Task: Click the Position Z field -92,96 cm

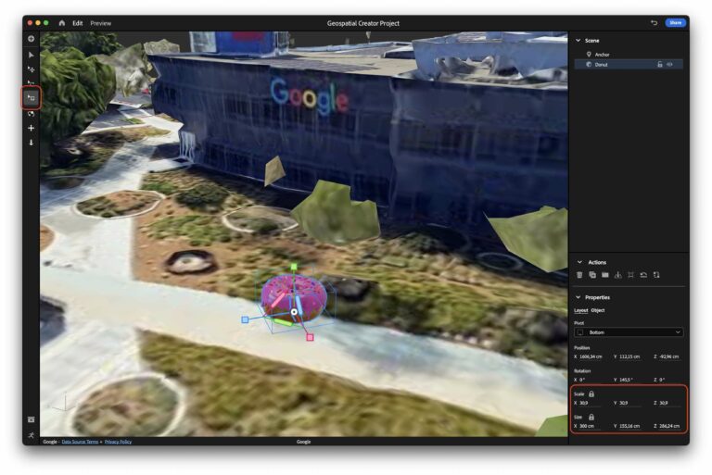Action: point(668,356)
